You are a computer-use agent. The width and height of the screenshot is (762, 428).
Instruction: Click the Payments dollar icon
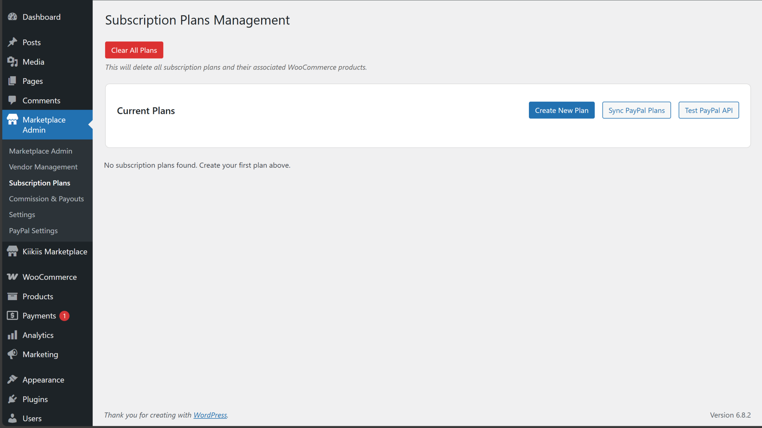(12, 316)
